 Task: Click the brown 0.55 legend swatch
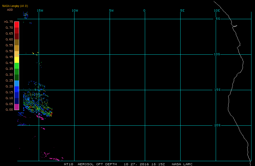pyautogui.click(x=17, y=42)
